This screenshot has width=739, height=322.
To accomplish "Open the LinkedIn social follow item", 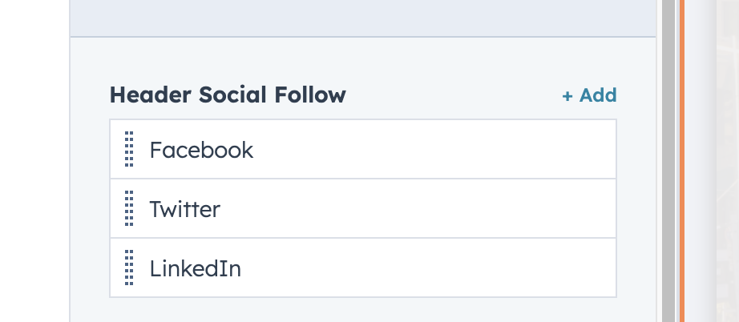I will (362, 268).
